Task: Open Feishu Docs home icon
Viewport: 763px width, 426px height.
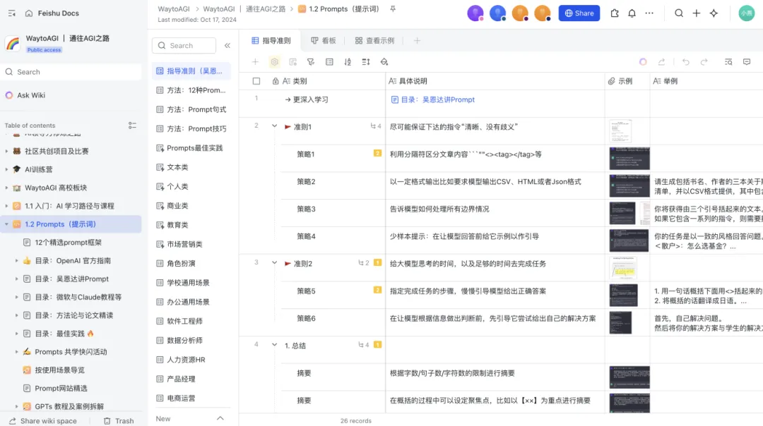Action: pos(29,13)
